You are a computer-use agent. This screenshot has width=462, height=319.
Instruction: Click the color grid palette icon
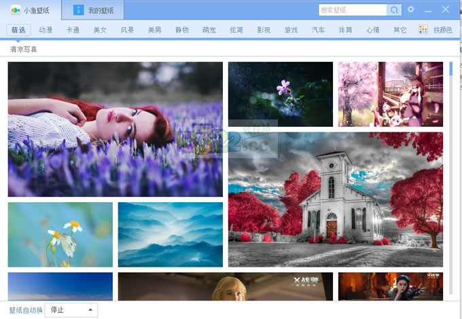click(423, 29)
